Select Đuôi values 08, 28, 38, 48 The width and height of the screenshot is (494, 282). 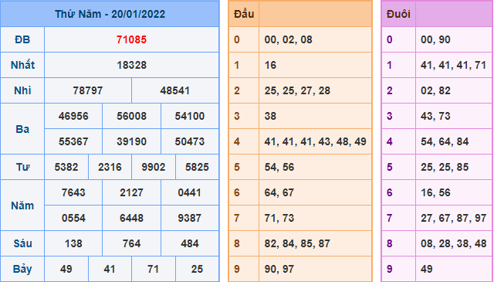click(453, 243)
